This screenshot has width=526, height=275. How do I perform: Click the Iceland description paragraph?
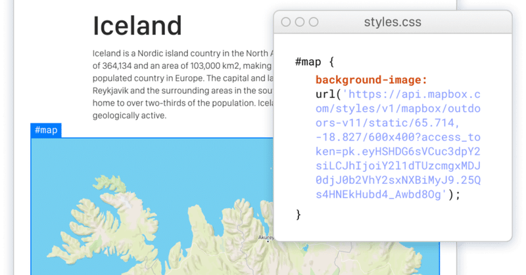(183, 85)
